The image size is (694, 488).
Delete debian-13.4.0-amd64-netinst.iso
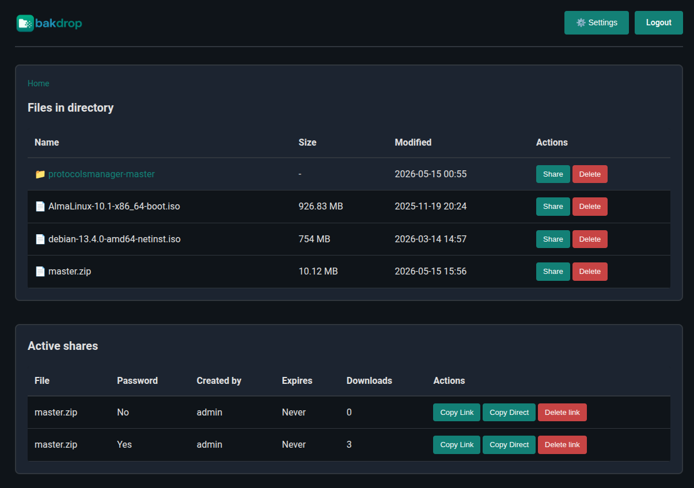click(590, 239)
